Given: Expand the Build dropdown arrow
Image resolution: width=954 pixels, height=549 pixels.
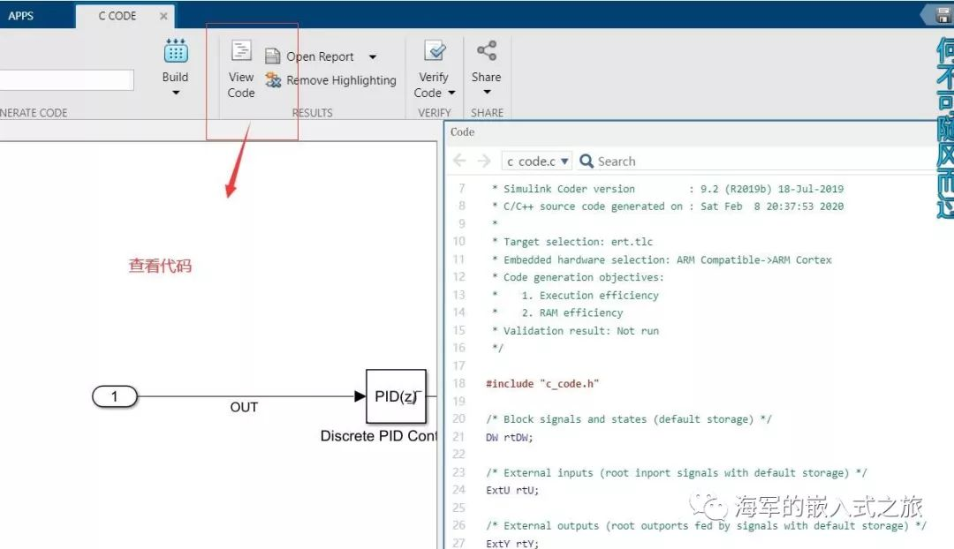Looking at the screenshot, I should pyautogui.click(x=175, y=92).
